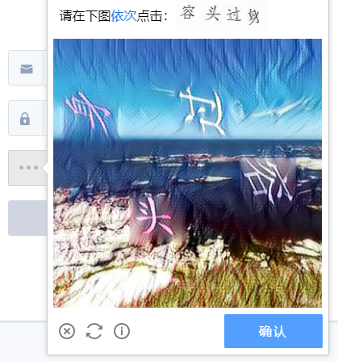The width and height of the screenshot is (338, 361).
Task: Click the blue 依次 text in the prompt
Action: point(123,16)
